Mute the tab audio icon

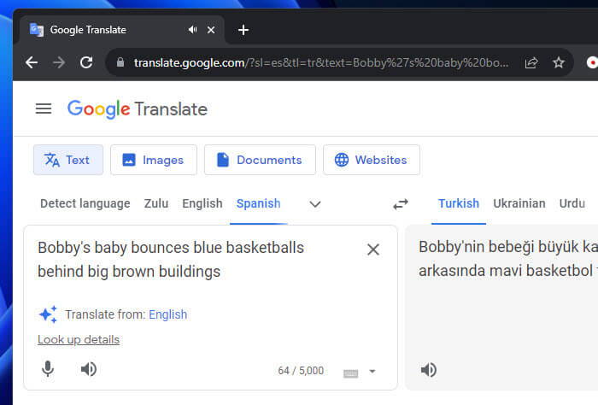coord(192,30)
